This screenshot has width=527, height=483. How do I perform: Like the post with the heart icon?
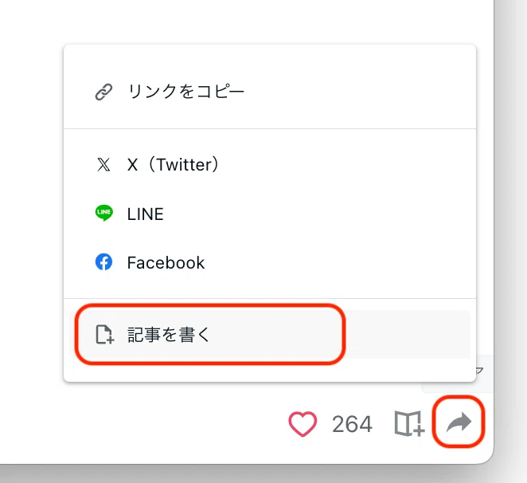click(x=303, y=424)
